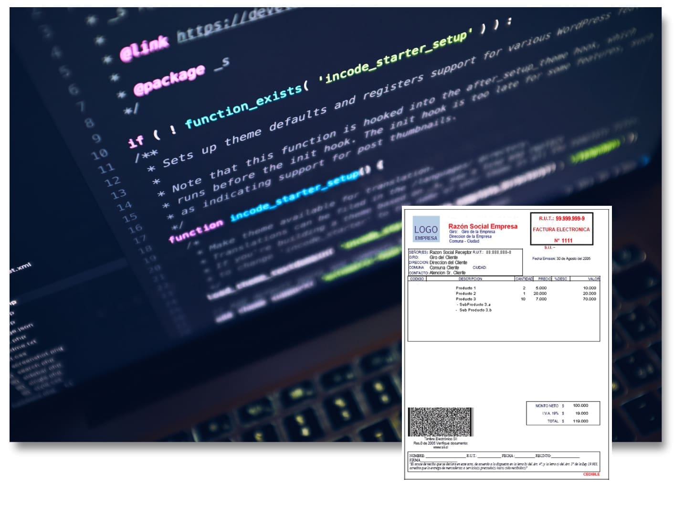This screenshot has height=508, width=684.
Task: Click price '5.000' for Producto 1
Action: pos(541,288)
